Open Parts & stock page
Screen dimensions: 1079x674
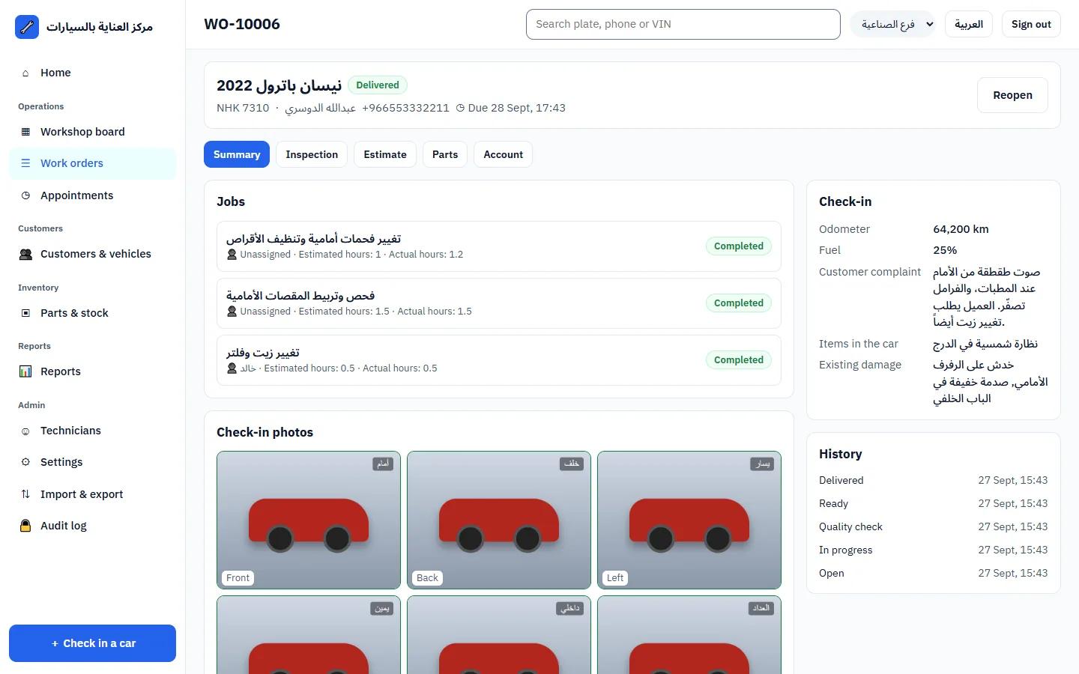(93, 313)
